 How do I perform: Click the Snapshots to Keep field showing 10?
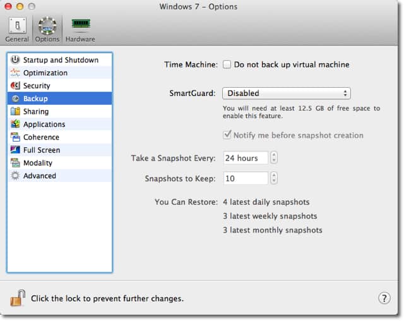coord(246,178)
